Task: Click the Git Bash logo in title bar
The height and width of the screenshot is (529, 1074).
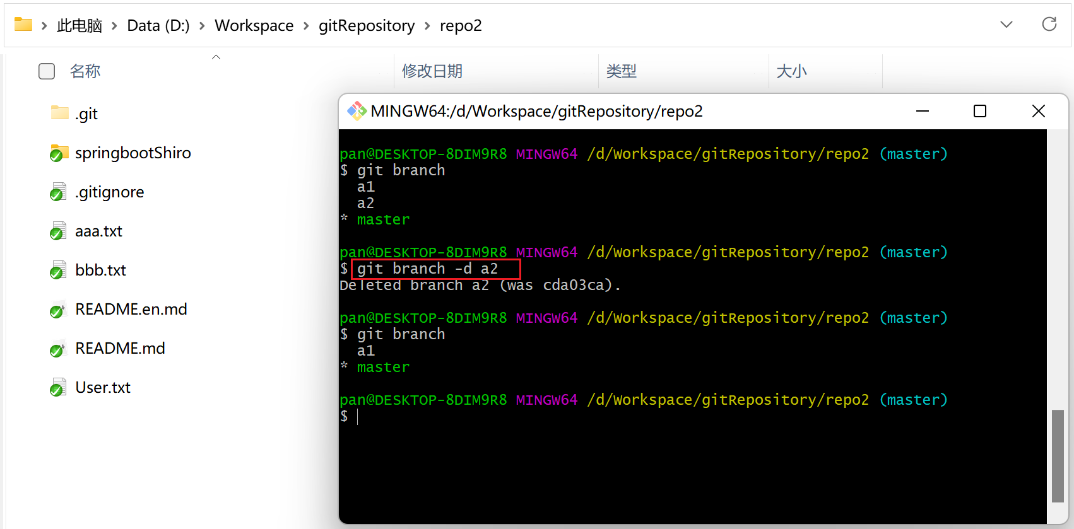Action: (x=357, y=112)
